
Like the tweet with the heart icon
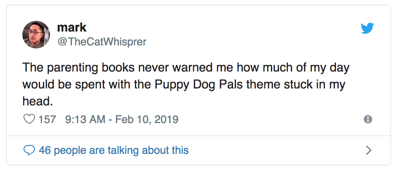tap(29, 119)
